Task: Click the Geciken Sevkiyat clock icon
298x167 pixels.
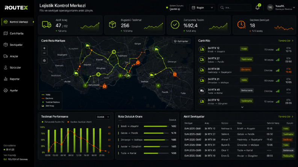Action: (x=241, y=25)
